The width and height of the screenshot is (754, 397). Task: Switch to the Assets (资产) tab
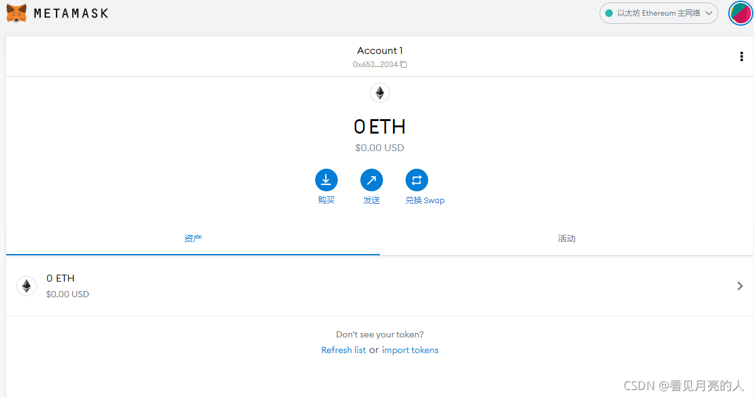pos(193,239)
